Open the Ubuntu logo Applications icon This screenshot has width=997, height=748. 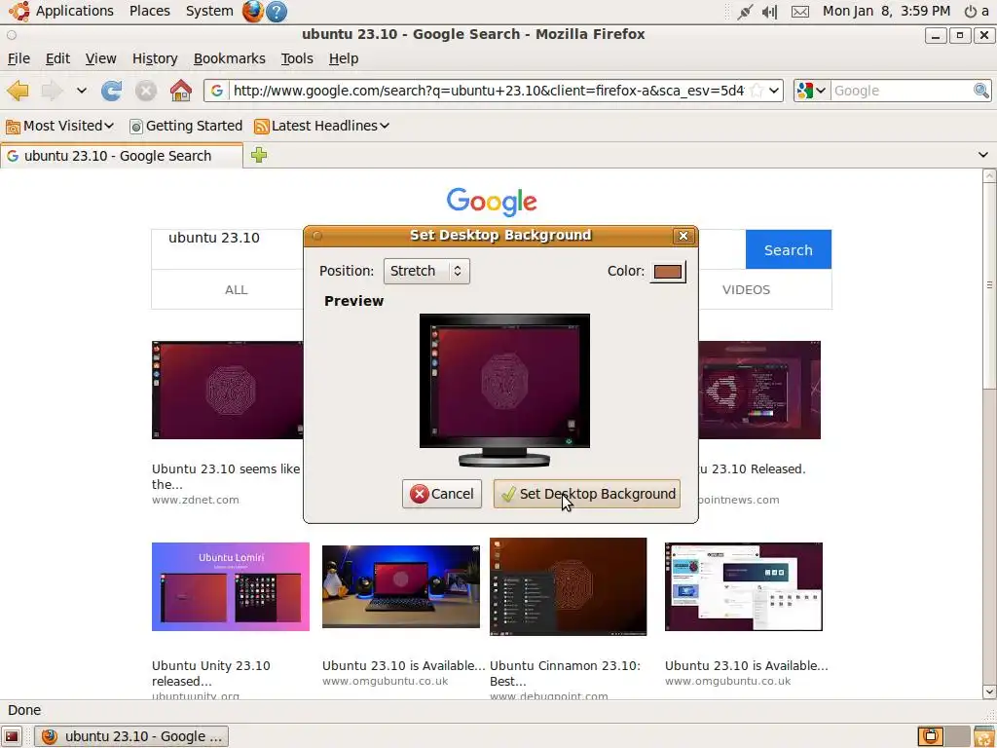pos(19,11)
